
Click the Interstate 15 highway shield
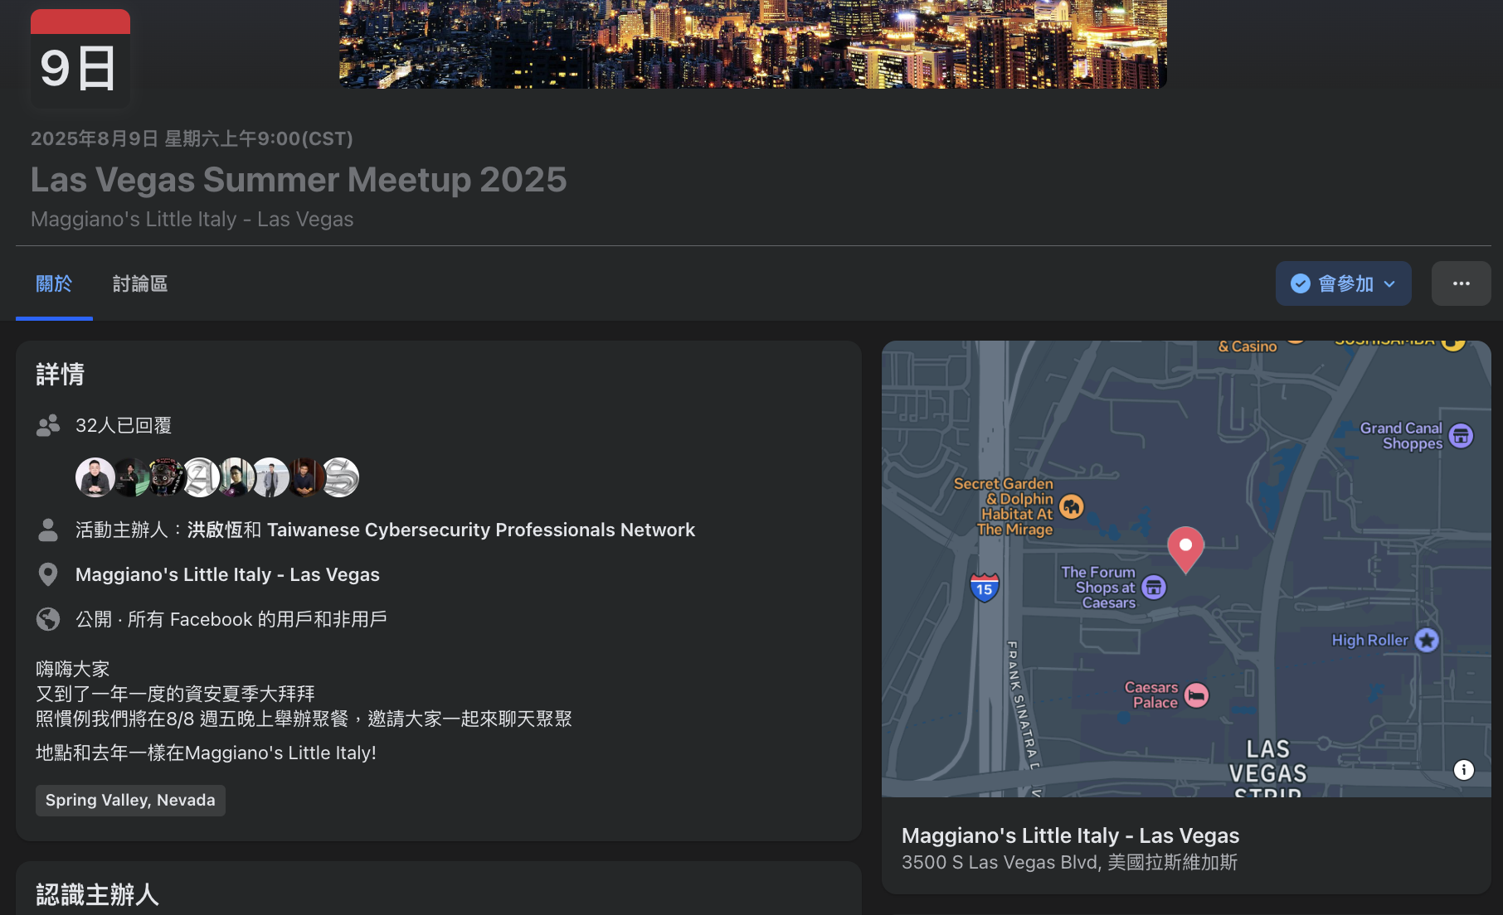pyautogui.click(x=984, y=588)
